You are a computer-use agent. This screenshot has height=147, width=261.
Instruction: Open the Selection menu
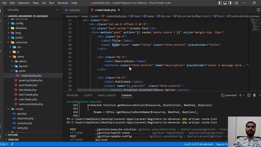coord(24,3)
